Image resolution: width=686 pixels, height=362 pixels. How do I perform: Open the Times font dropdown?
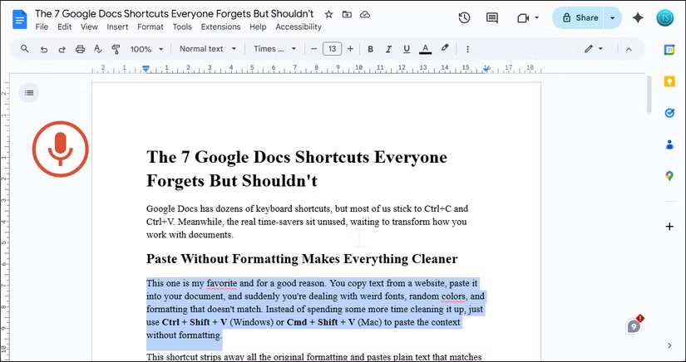[274, 49]
